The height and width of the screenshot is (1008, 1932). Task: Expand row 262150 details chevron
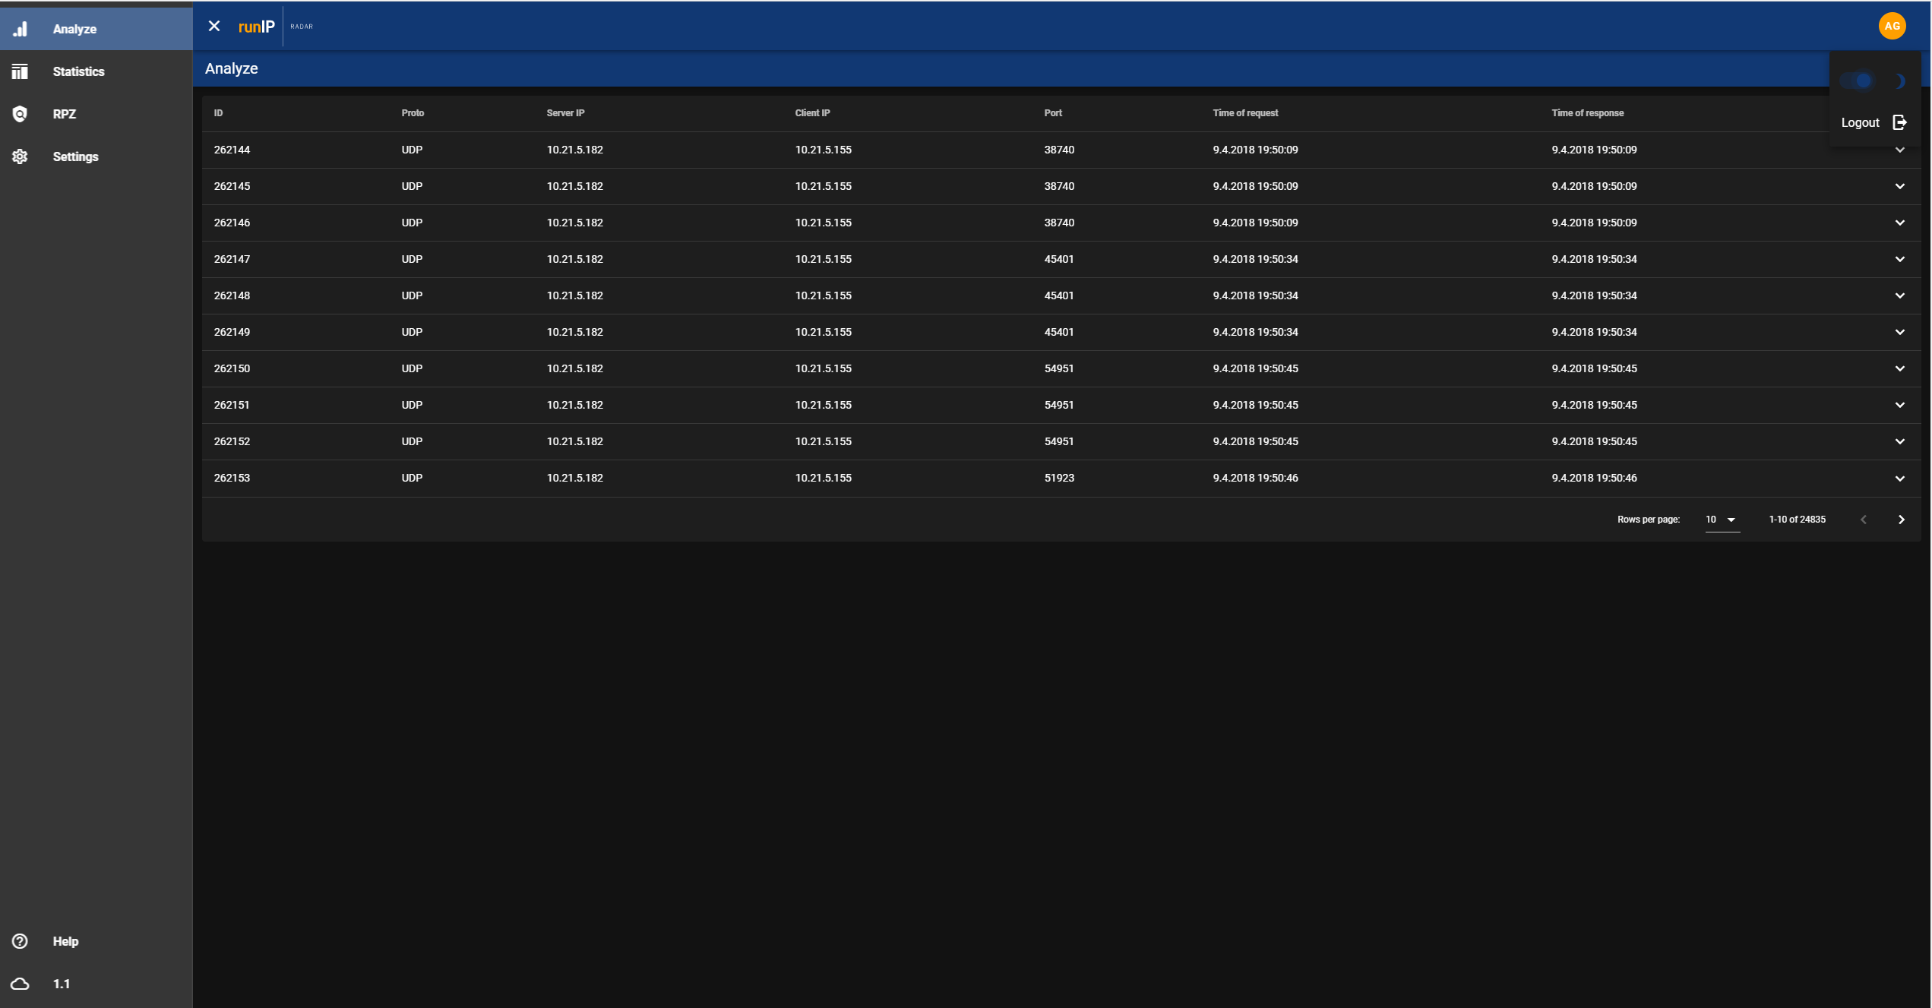coord(1899,368)
